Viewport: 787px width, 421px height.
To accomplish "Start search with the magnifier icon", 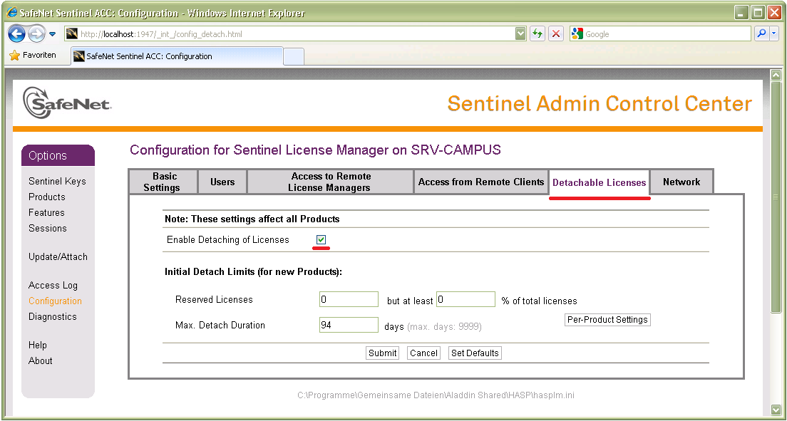I will pos(761,34).
